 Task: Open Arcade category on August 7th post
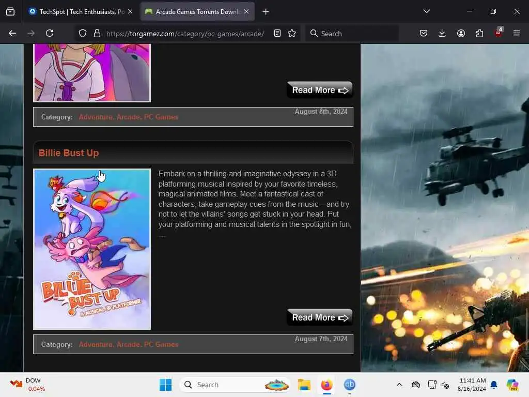[128, 345]
